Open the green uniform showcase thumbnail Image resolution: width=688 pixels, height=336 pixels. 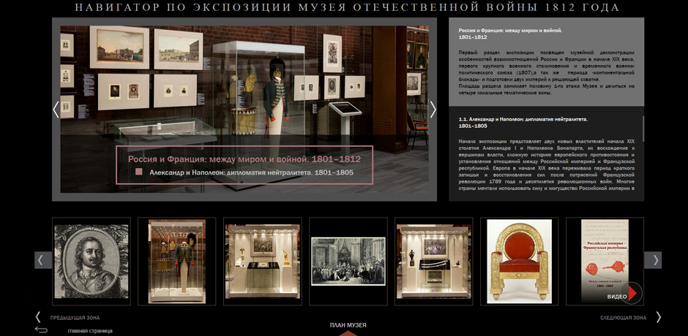177,261
